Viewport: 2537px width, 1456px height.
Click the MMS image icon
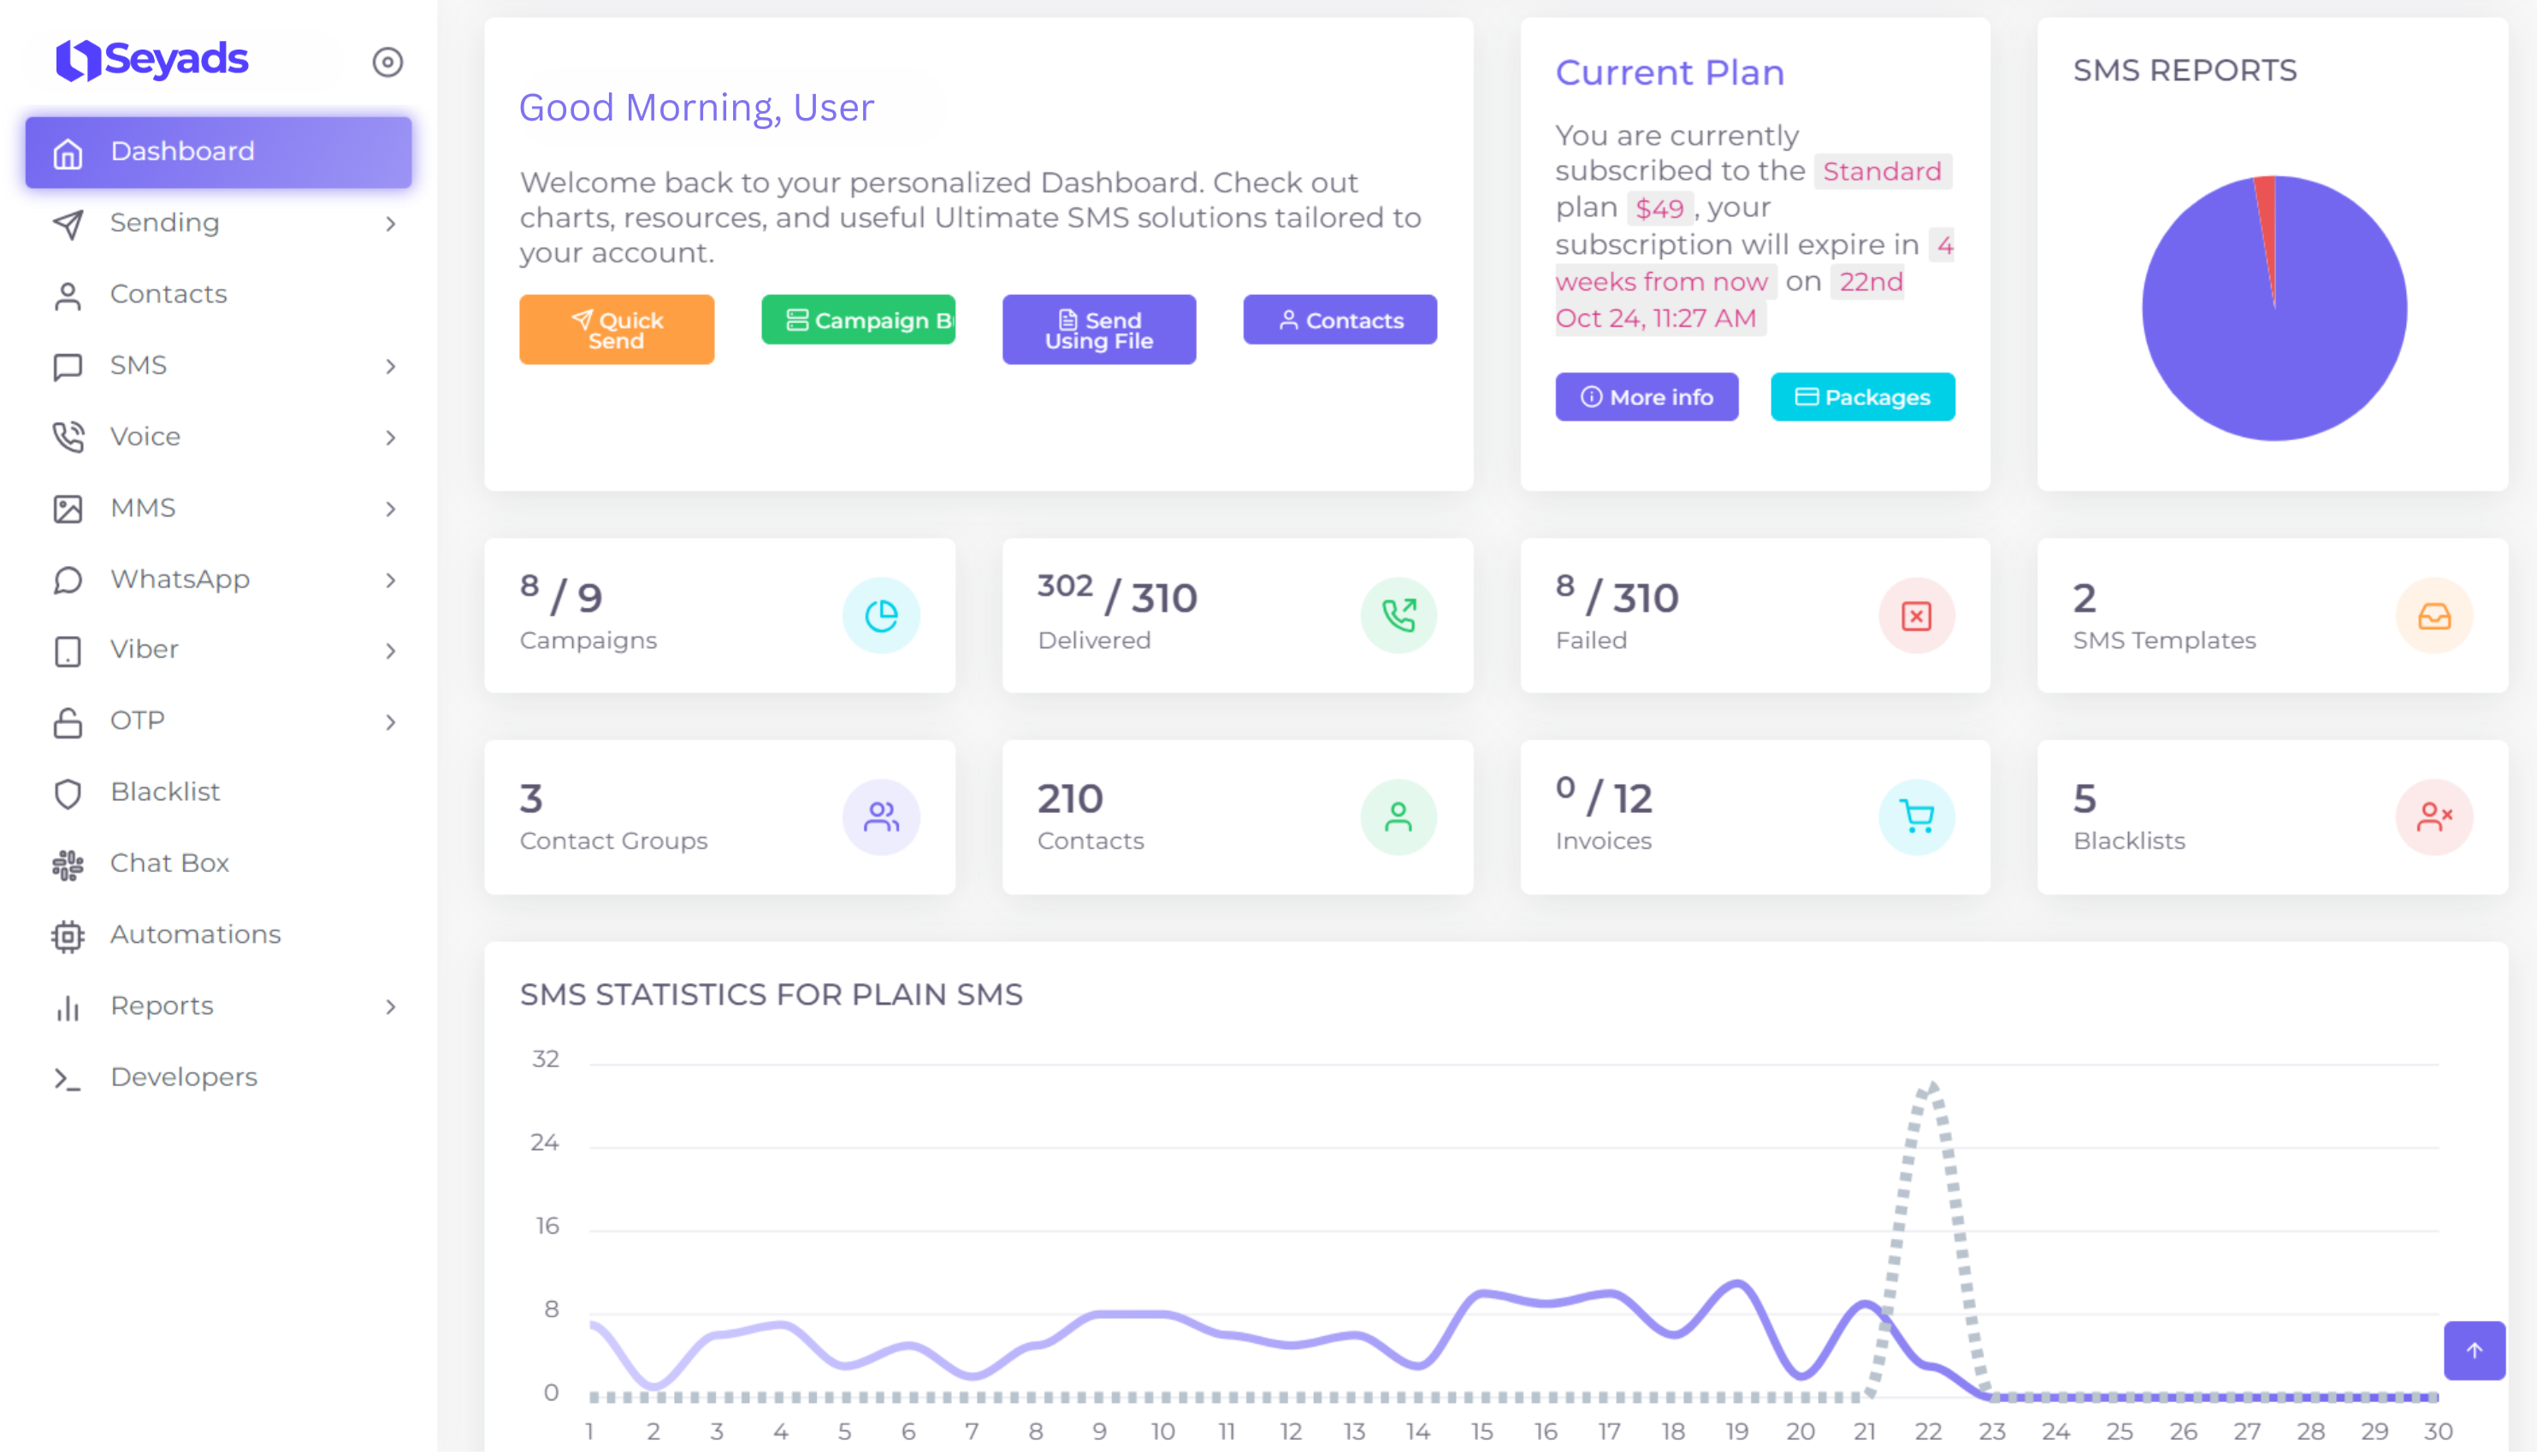(x=68, y=509)
